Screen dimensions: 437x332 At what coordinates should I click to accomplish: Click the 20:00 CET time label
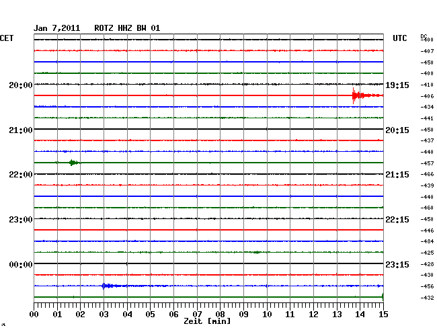21,85
